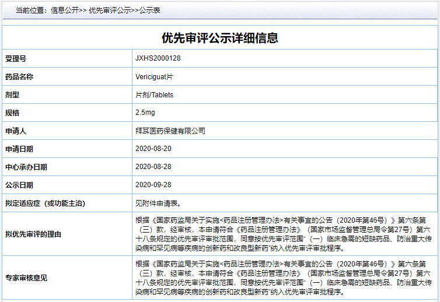Click the 信息公开 breadcrumb link

coord(65,10)
